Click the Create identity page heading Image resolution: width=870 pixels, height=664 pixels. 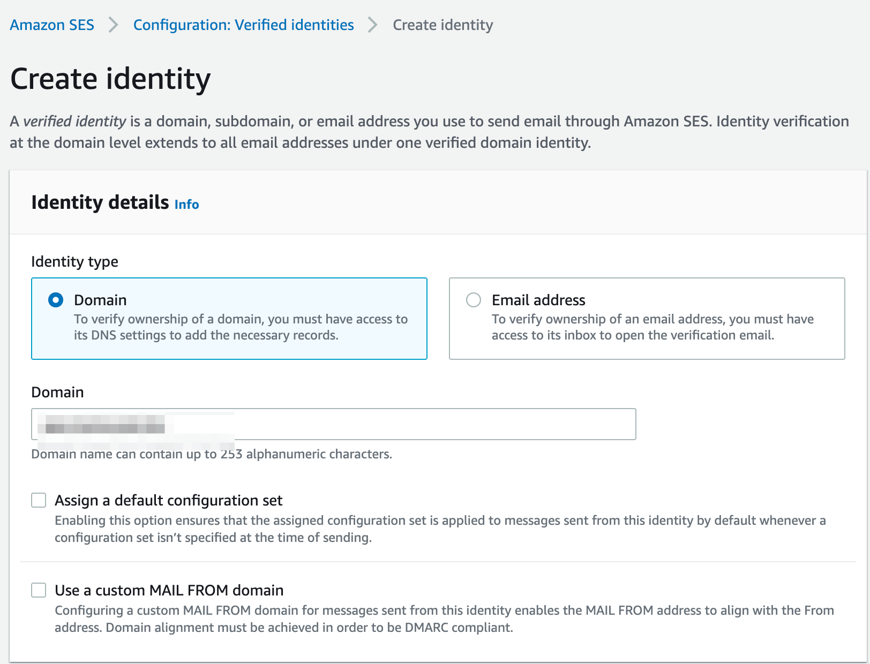[110, 79]
